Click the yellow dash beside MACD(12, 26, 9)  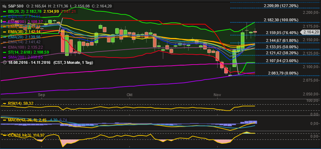point(5,120)
